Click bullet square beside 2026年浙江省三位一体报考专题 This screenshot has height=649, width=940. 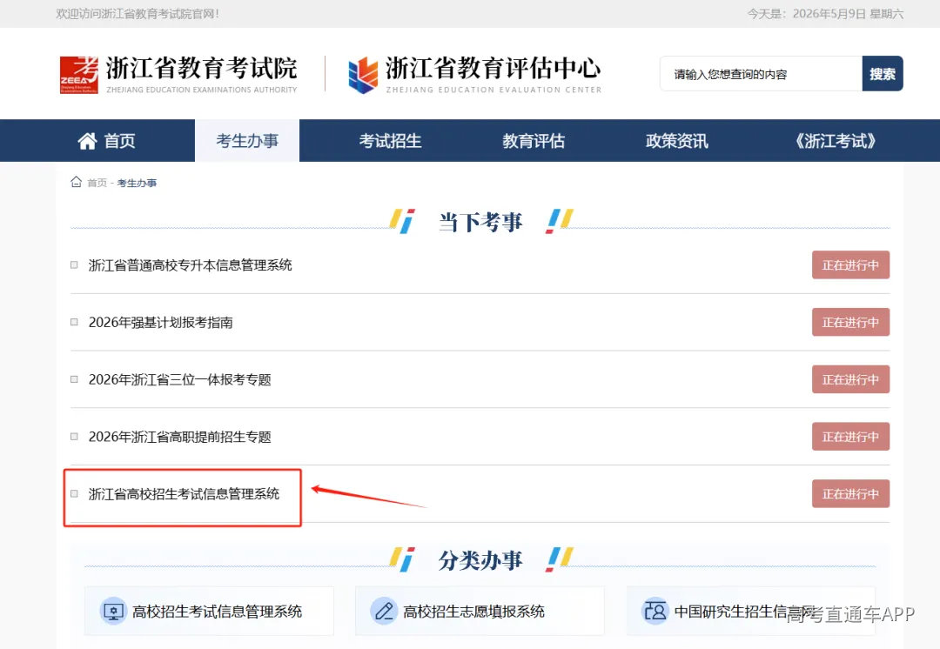tap(74, 379)
